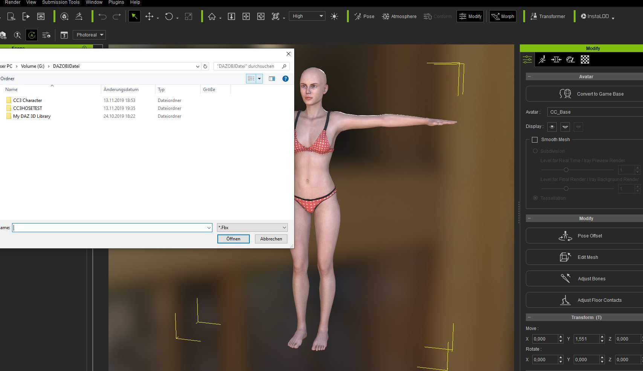This screenshot has width=643, height=371.
Task: Activate the Select arrow tool
Action: (134, 16)
